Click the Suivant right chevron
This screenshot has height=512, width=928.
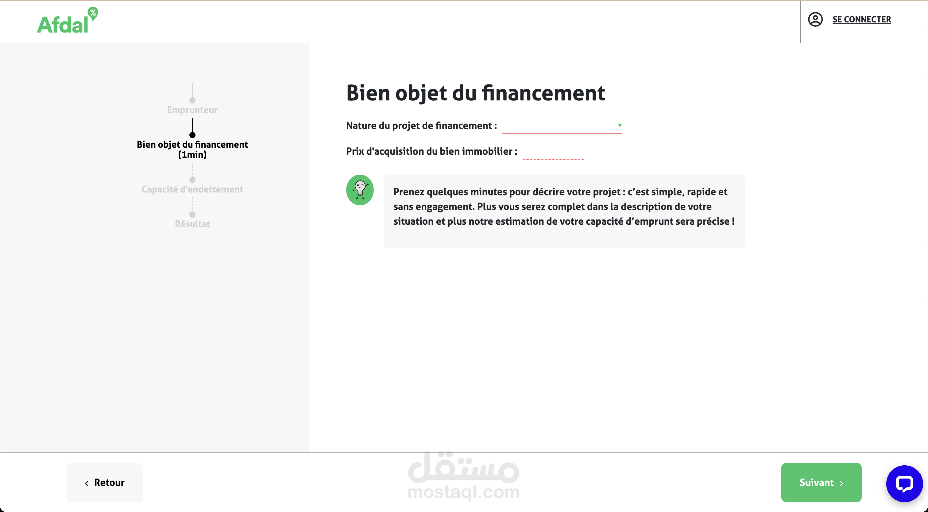click(841, 483)
